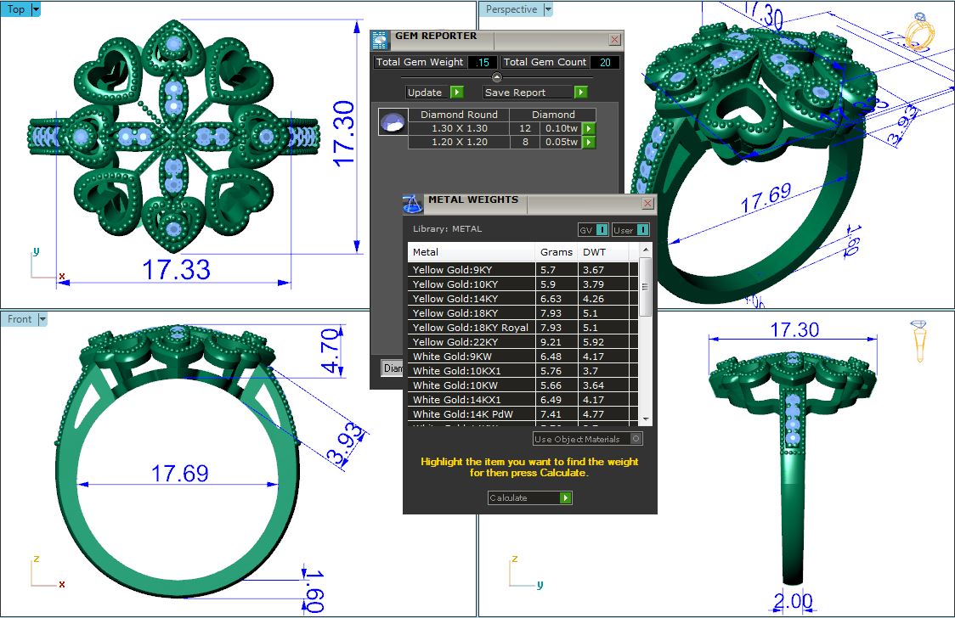Image resolution: width=955 pixels, height=618 pixels.
Task: Open the Perspective viewport dropdown menu
Action: (x=547, y=9)
